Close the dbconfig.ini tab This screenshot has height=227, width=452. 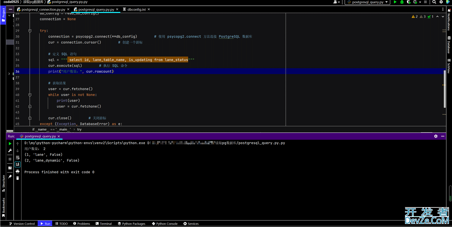pyautogui.click(x=149, y=9)
